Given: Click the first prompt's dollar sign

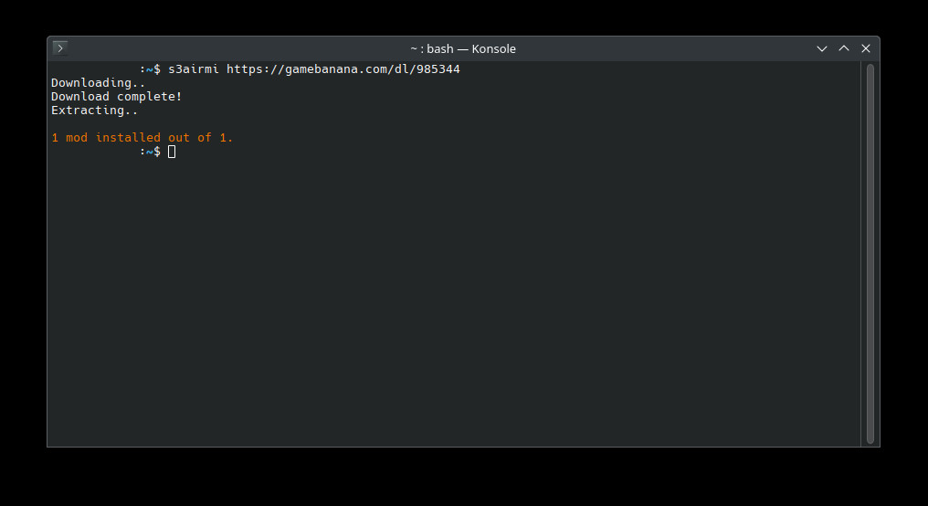Looking at the screenshot, I should 157,69.
